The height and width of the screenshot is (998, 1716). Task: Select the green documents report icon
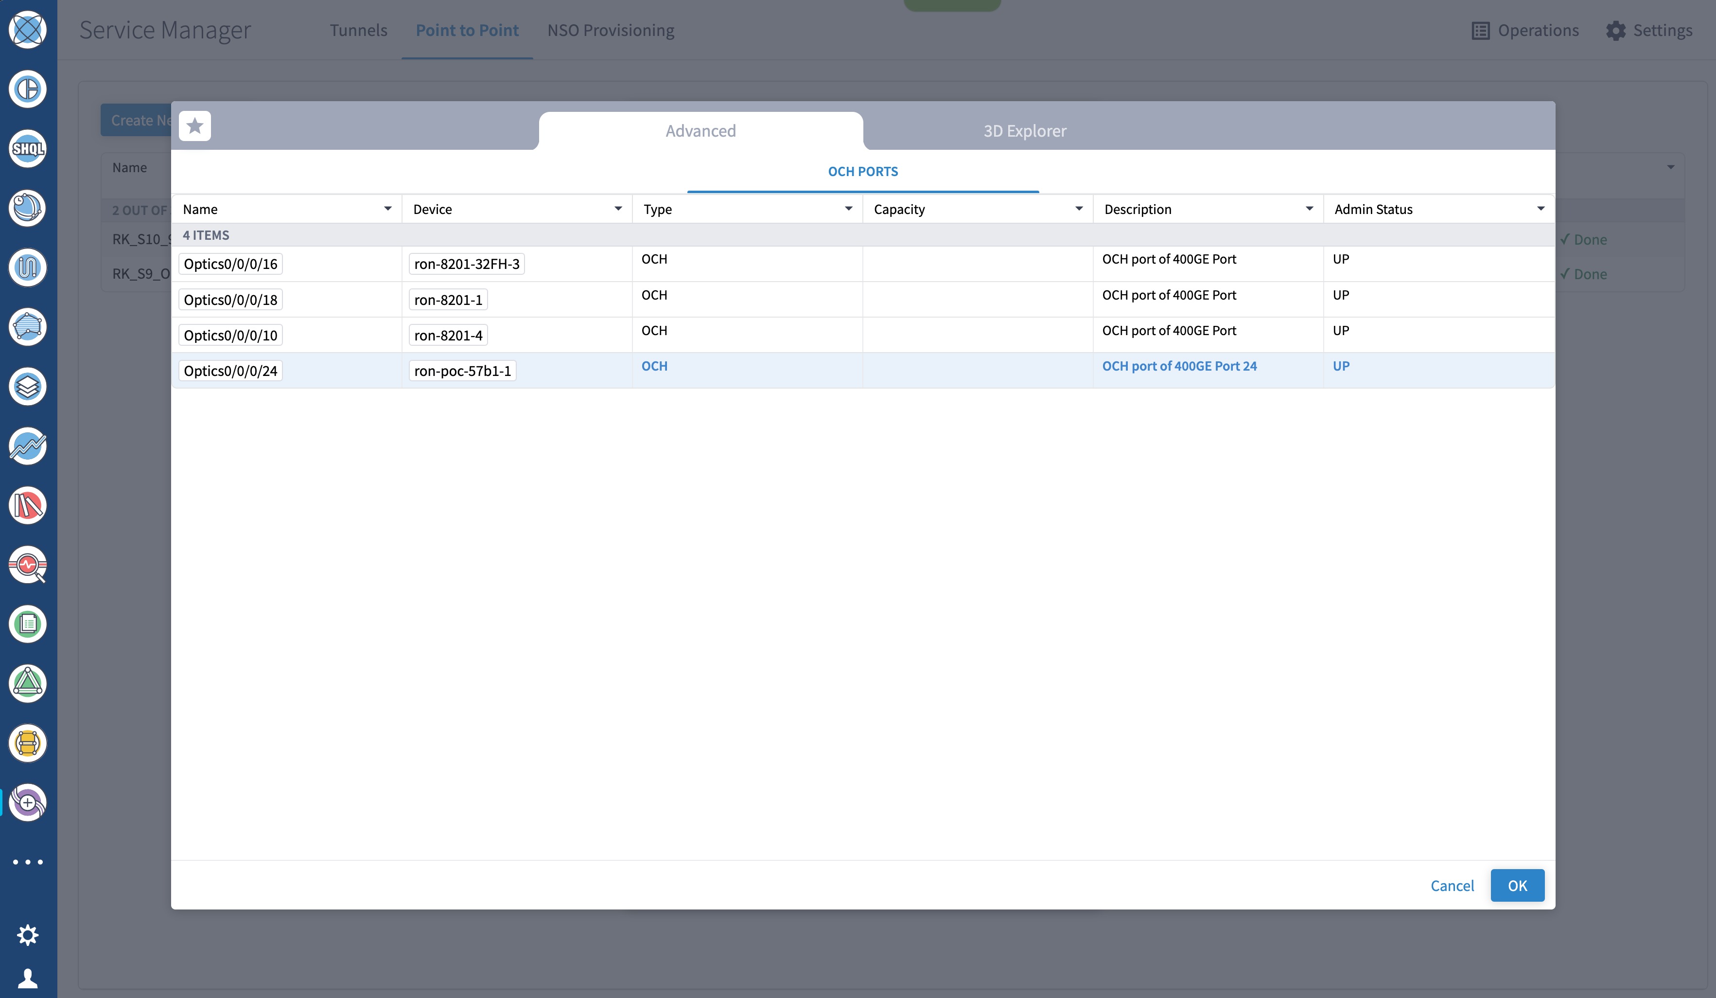coord(27,624)
